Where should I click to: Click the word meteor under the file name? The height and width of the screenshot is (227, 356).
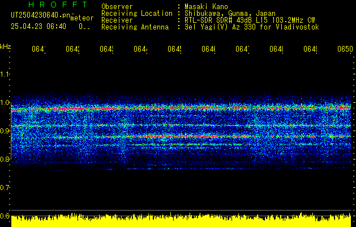tap(82, 18)
